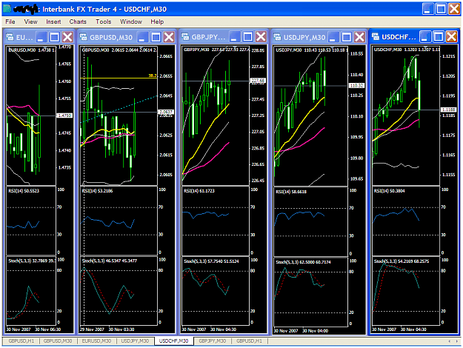Open the File menu
463x348 pixels.
pyautogui.click(x=10, y=21)
